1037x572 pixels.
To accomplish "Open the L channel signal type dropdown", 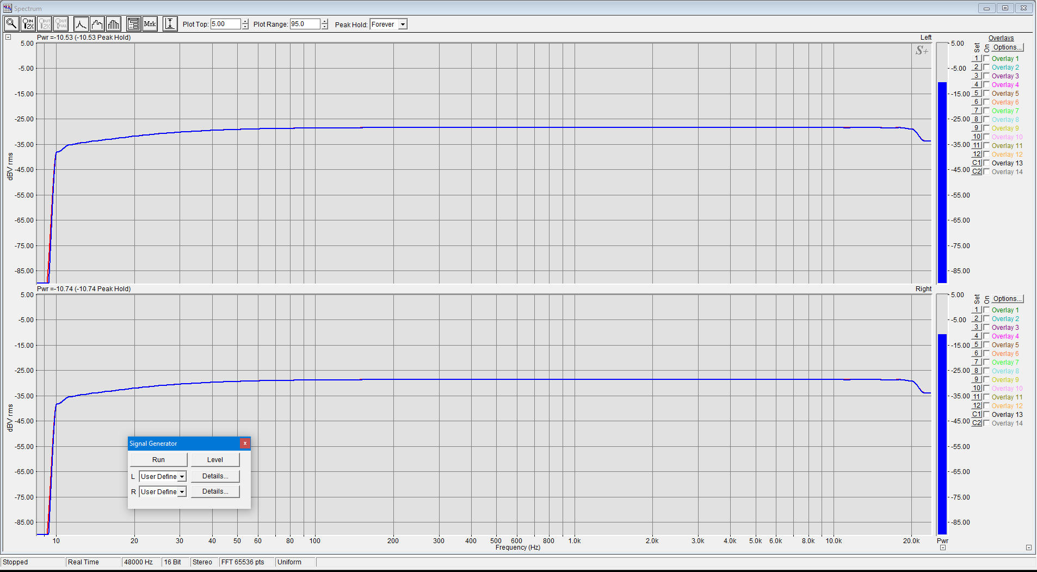I will [x=182, y=477].
